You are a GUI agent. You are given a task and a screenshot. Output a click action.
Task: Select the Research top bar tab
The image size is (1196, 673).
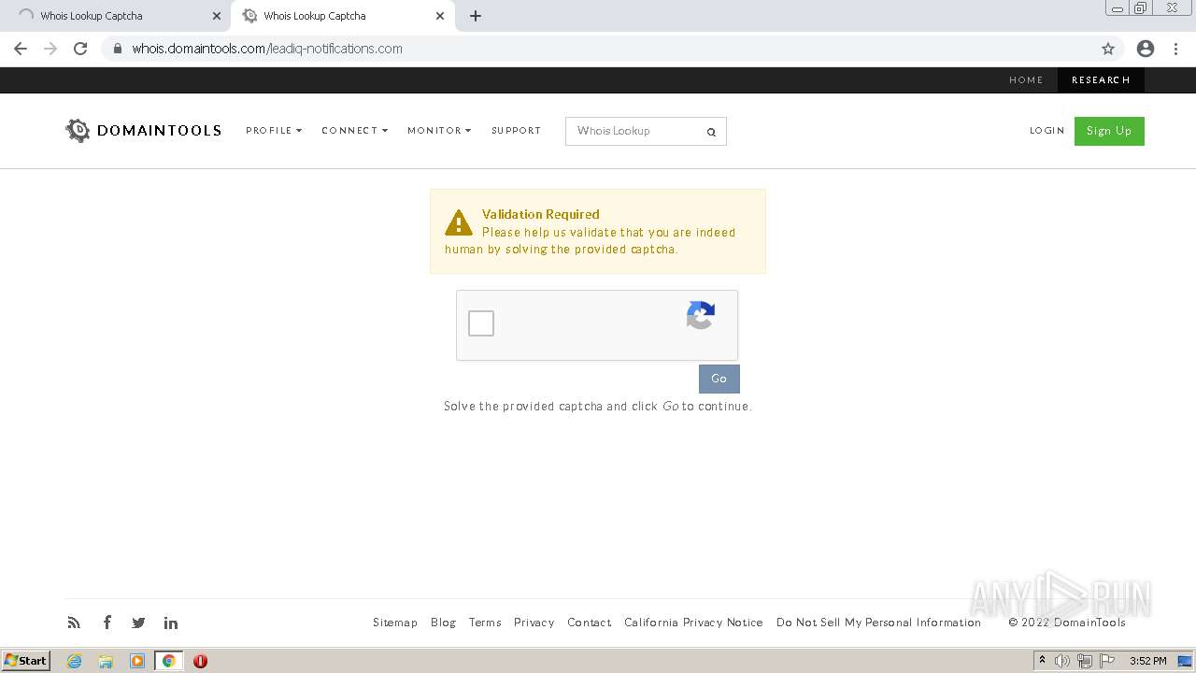[1101, 80]
